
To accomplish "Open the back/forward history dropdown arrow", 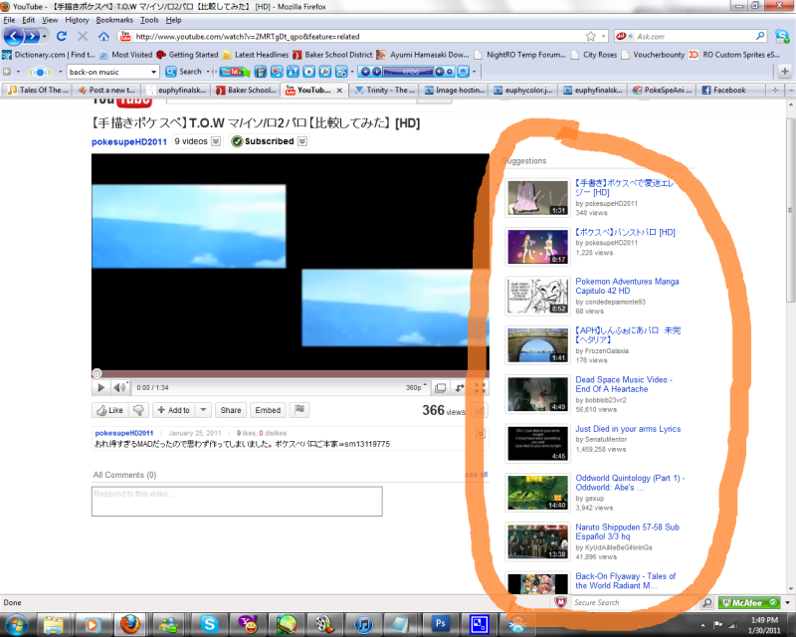I will click(45, 36).
